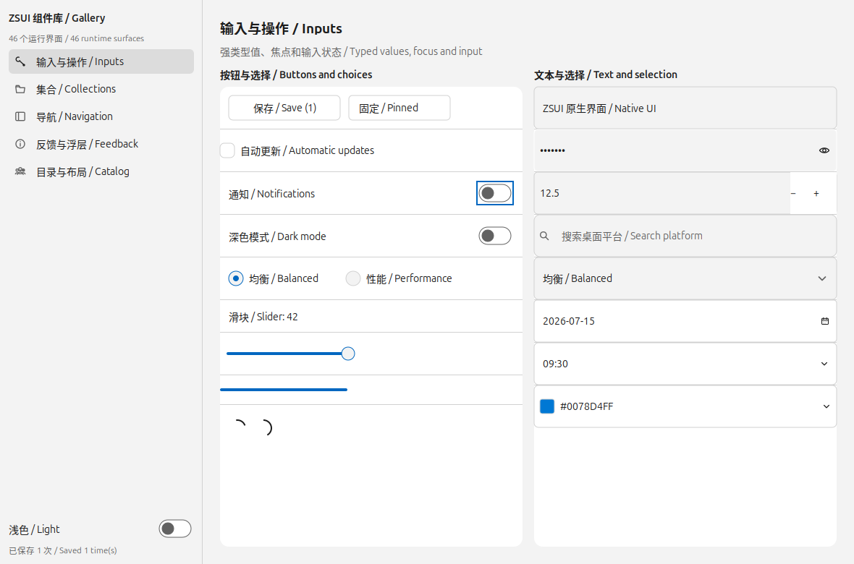Click the magnifier icon in search field
854x564 pixels.
pos(544,236)
